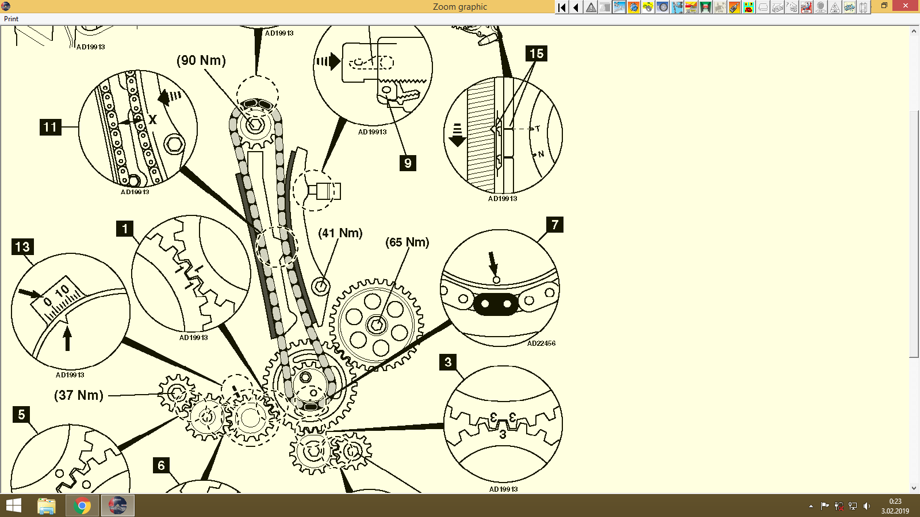Click the vehicle lift toolbar icon
The width and height of the screenshot is (920, 517).
point(704,7)
